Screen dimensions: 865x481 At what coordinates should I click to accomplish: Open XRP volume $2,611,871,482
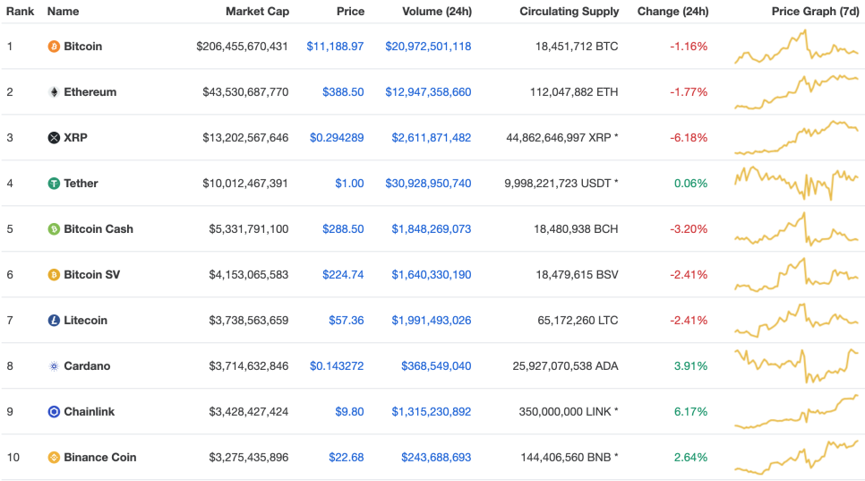(x=432, y=138)
